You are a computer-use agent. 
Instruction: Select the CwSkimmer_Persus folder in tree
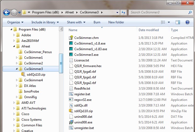[x=38, y=52]
